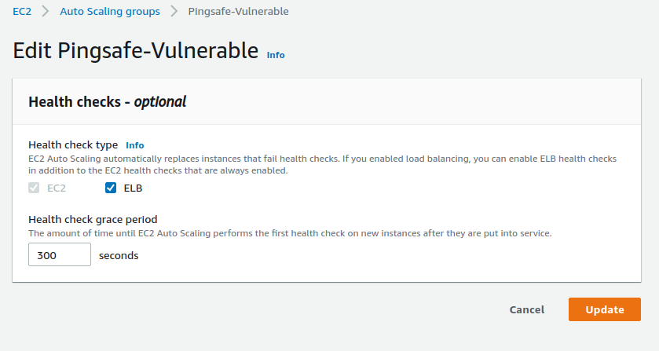Open Info link beside the page title
The height and width of the screenshot is (351, 659).
point(276,55)
